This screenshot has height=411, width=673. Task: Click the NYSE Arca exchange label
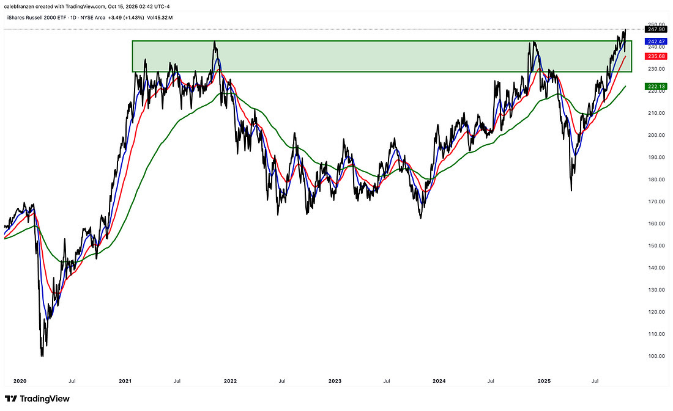coord(106,17)
